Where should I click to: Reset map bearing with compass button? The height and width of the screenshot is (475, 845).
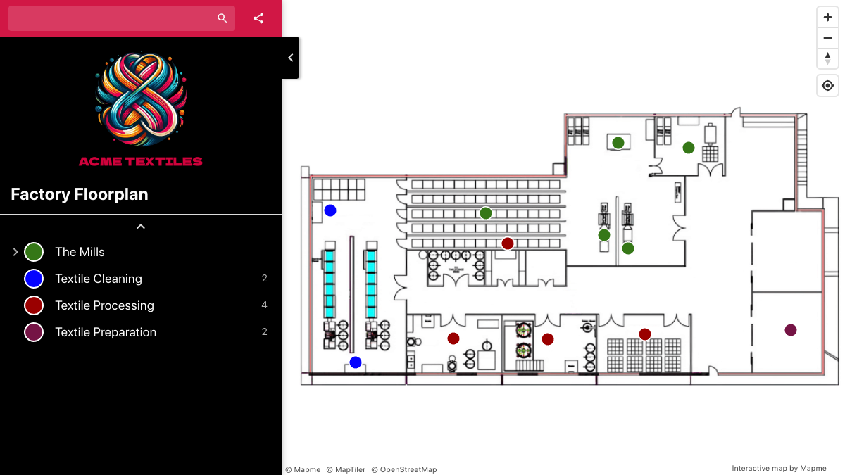pos(827,58)
